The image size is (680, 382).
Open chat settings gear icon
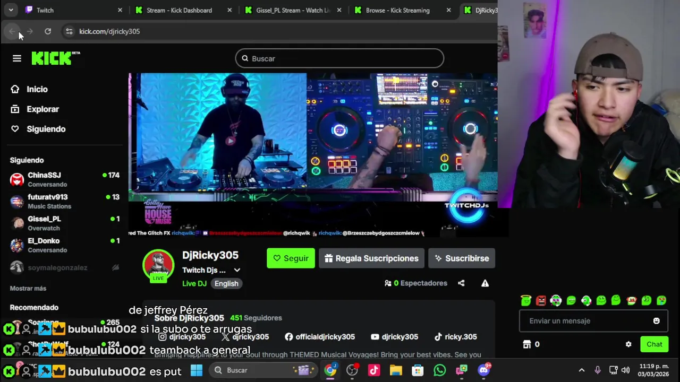point(628,344)
